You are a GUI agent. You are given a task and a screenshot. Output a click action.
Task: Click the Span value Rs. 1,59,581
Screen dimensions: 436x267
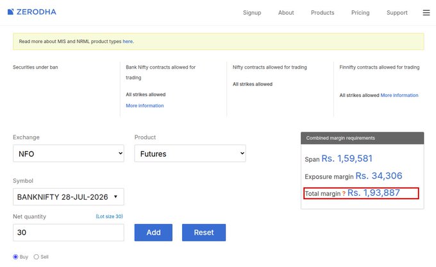click(x=347, y=159)
